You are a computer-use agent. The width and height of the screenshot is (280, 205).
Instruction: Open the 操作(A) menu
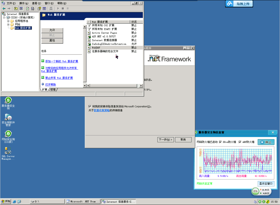24,3
